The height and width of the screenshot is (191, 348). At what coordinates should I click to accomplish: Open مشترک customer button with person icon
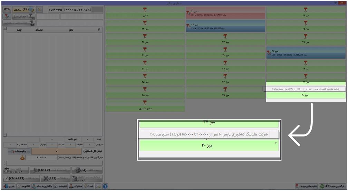coord(75,187)
